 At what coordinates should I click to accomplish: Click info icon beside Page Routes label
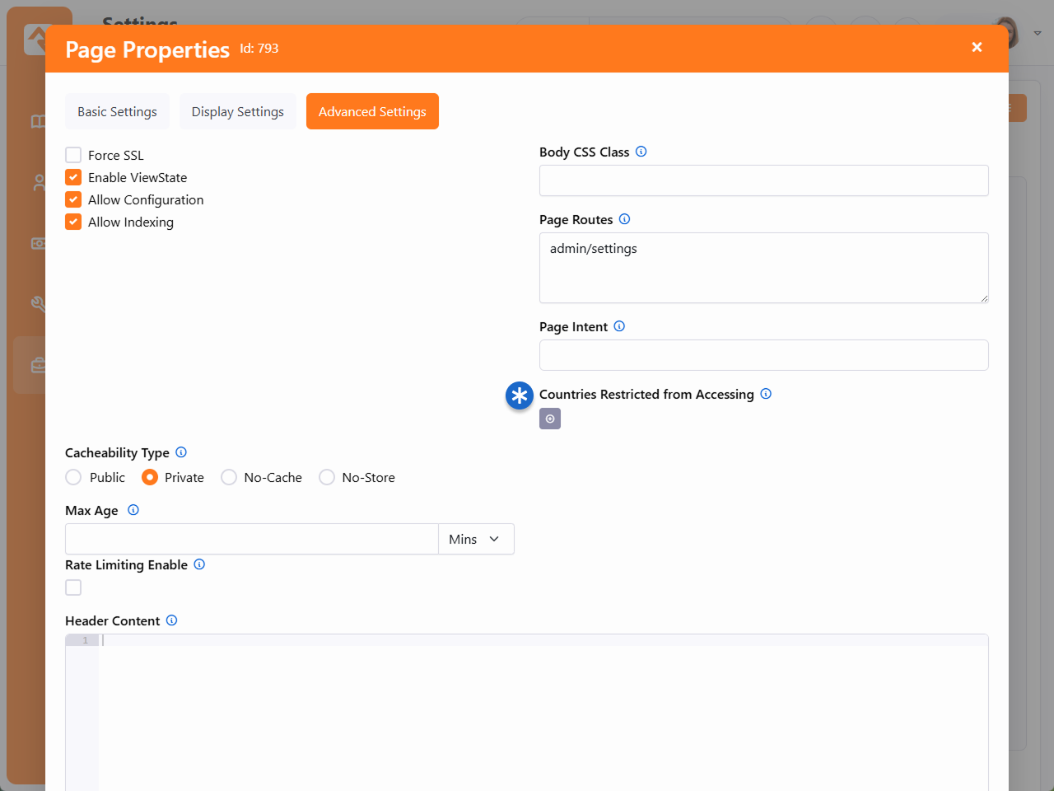coord(624,219)
